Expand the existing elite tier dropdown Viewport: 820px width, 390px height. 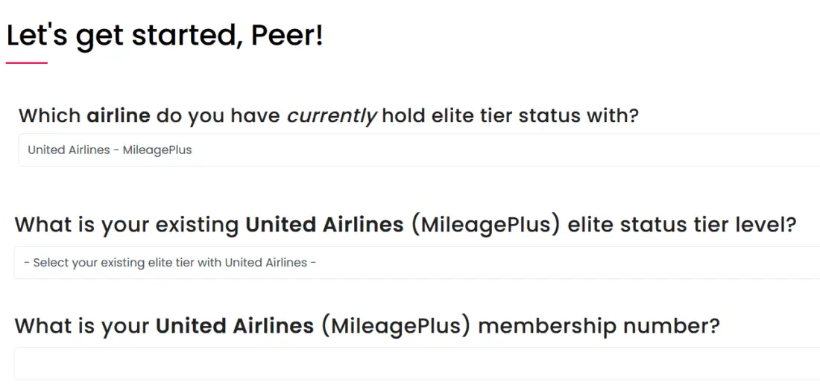point(417,263)
